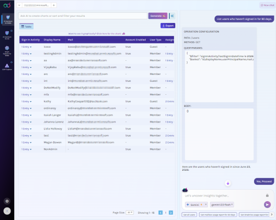Click Mail column header
276x220 pixels.
[70, 40]
